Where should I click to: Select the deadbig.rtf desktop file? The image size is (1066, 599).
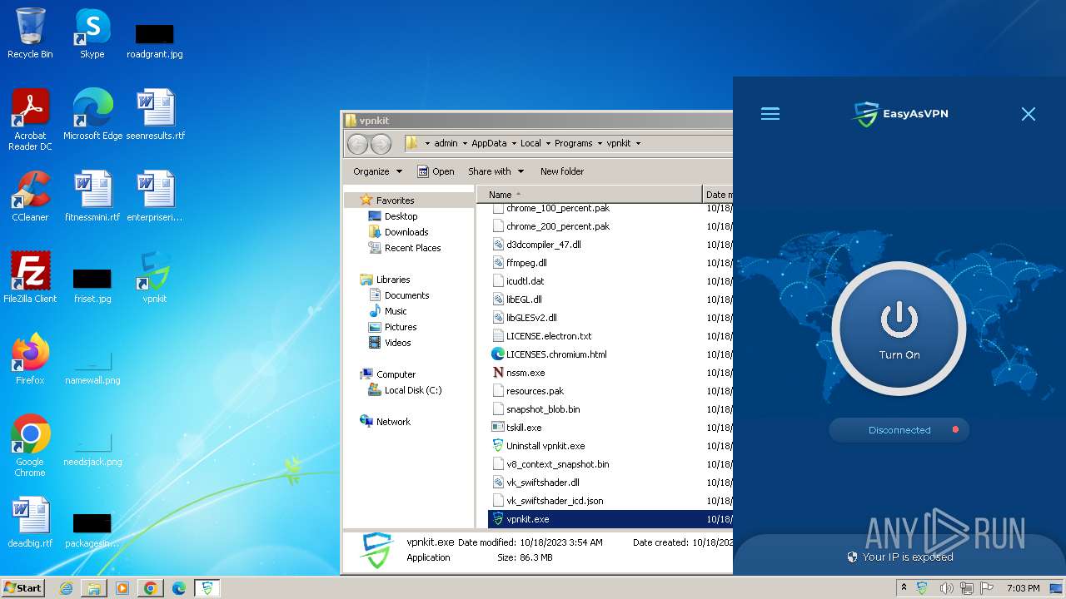[30, 522]
